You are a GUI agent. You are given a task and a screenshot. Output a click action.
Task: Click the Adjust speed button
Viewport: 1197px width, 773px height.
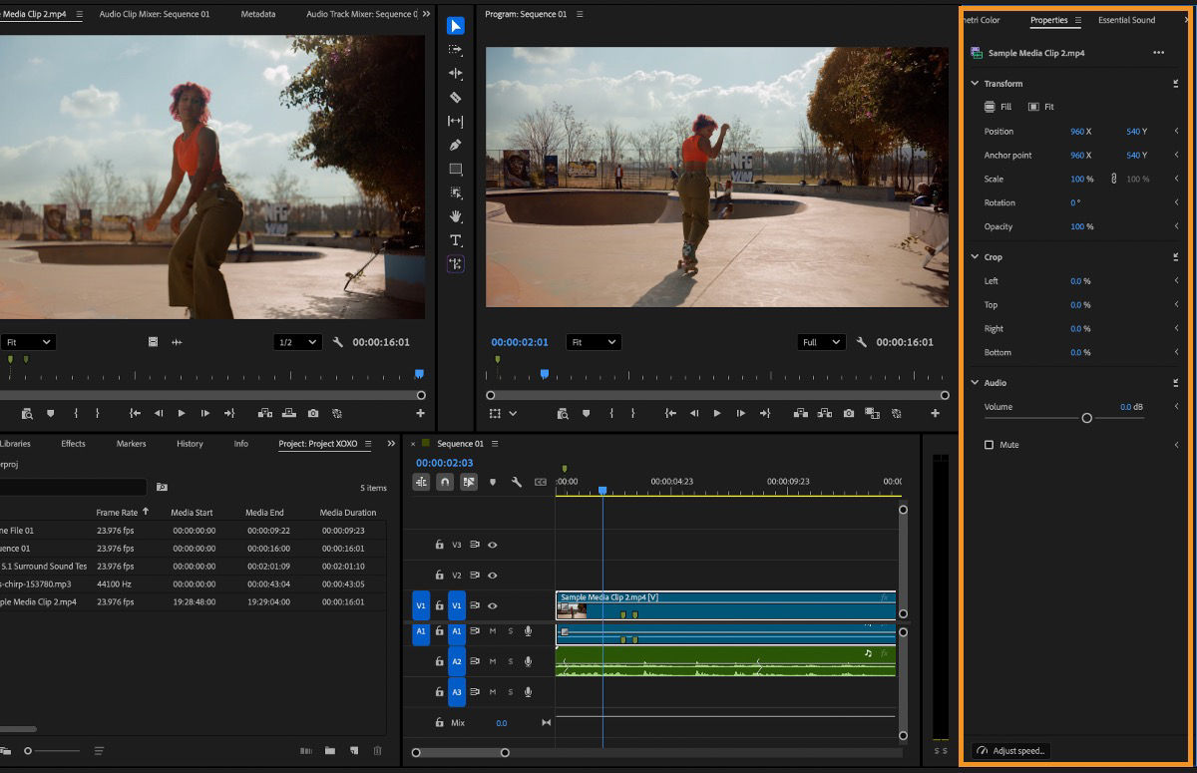click(1009, 750)
